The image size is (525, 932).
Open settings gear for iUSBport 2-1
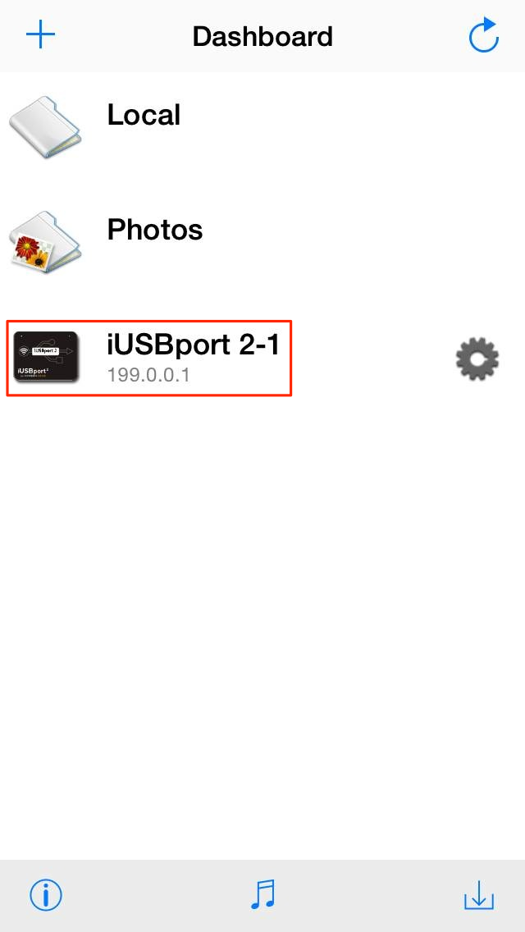[477, 359]
